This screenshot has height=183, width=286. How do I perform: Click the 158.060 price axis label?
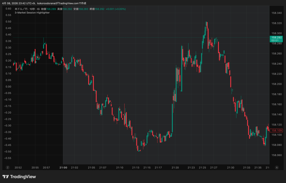coord(276,155)
